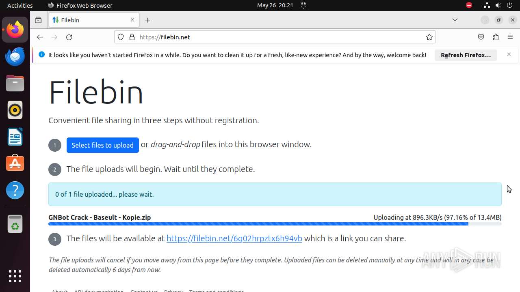Open Rhythmbox music player in dock

[x=15, y=110]
